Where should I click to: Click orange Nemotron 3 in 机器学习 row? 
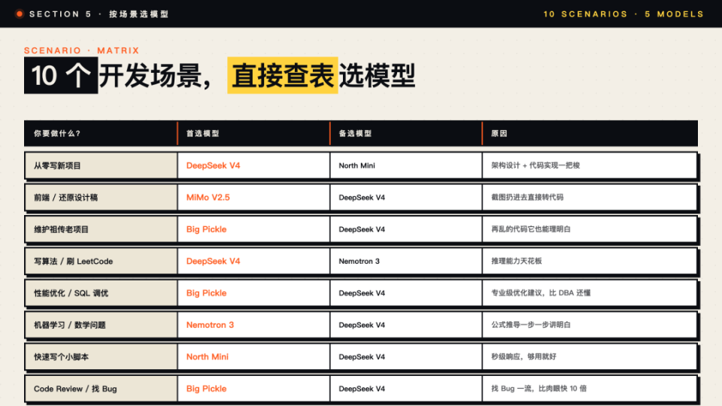coord(210,325)
